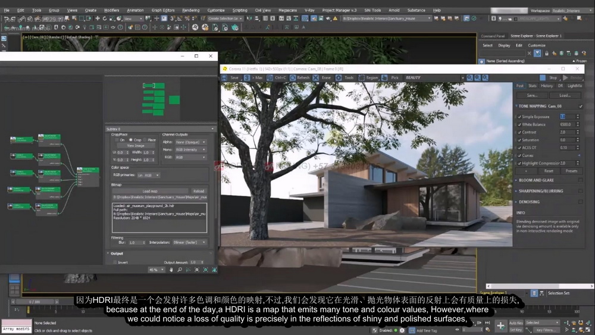
Task: Open the 45% zoom level box
Action: 156,270
